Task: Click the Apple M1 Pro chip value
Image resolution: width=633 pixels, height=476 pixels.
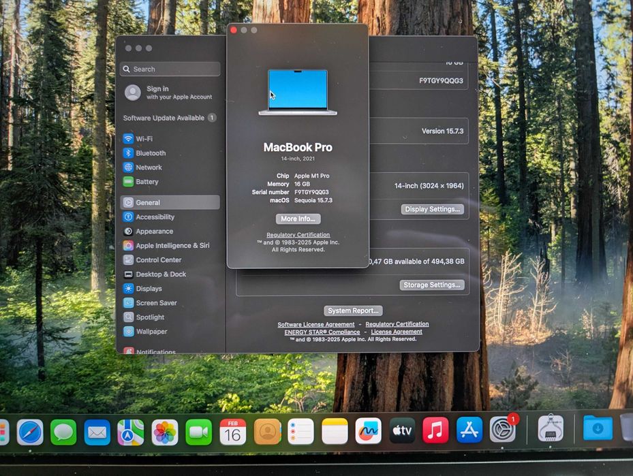Action: click(311, 176)
